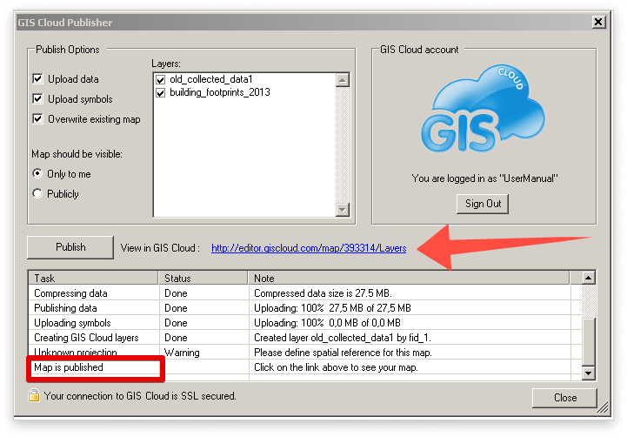
Task: Click the Note column header
Action: [409, 278]
